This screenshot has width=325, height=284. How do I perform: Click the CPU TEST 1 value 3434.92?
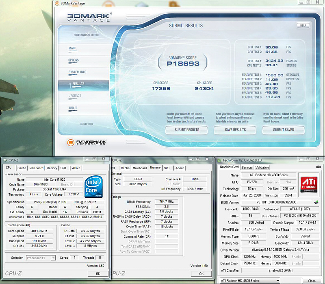[x=274, y=61]
